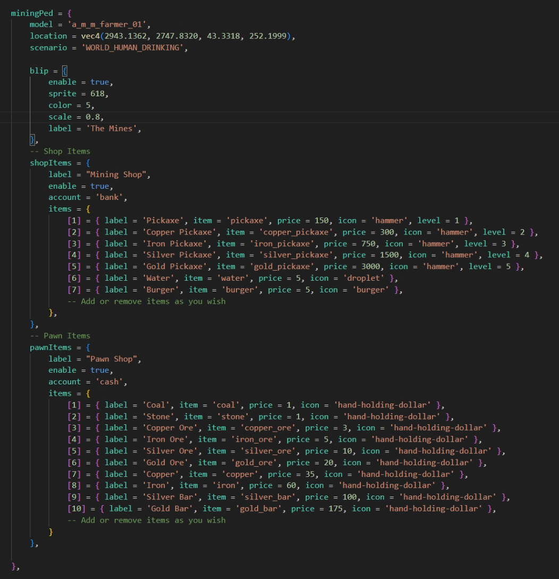Screen dimensions: 559x579
Task: Select the 'silver_ore' item string
Action: pos(259,451)
